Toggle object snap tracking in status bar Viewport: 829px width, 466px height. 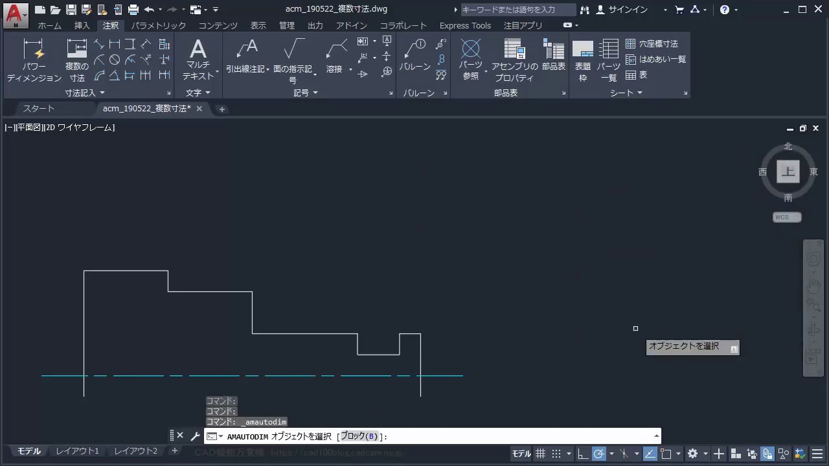coord(650,454)
